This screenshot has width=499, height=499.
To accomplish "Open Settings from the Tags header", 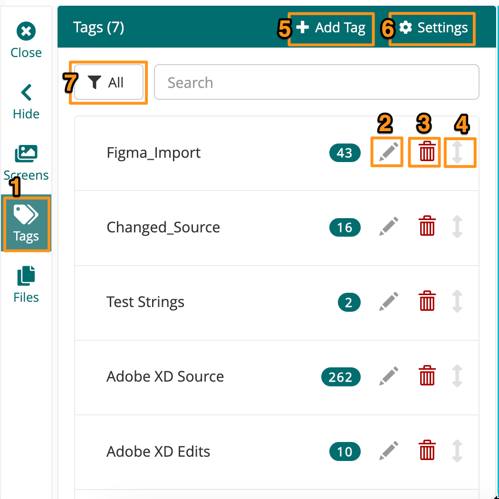I will 432,28.
